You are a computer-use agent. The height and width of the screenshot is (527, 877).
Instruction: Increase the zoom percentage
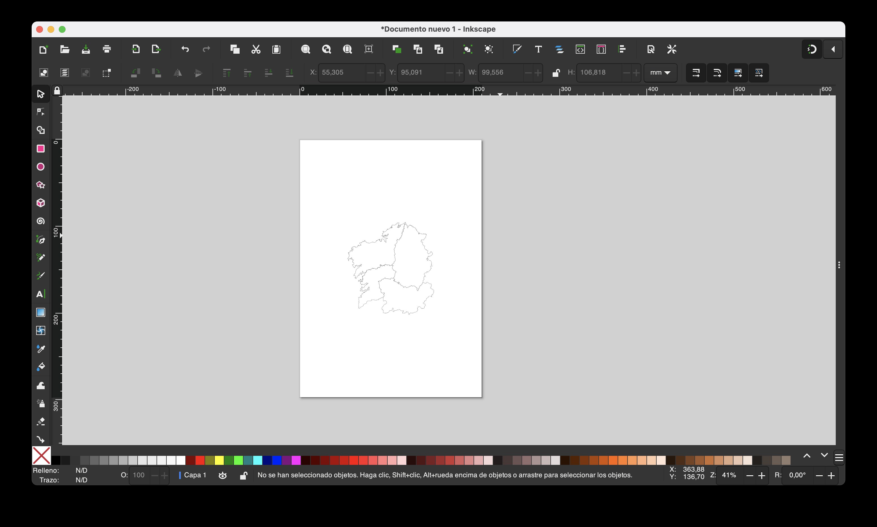pyautogui.click(x=761, y=476)
